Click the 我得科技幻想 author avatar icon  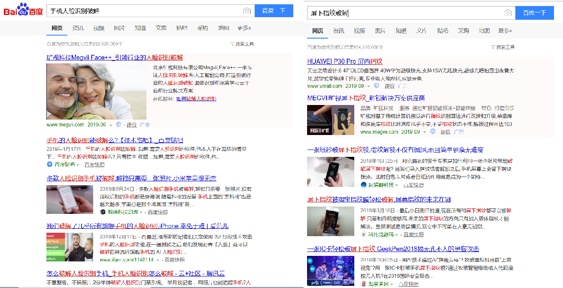(x=103, y=212)
